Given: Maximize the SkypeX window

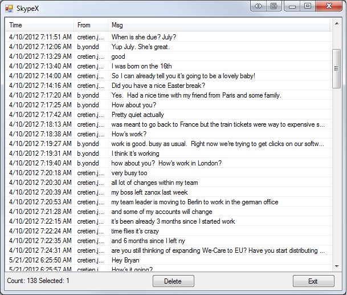Looking at the screenshot, I should [x=308, y=6].
